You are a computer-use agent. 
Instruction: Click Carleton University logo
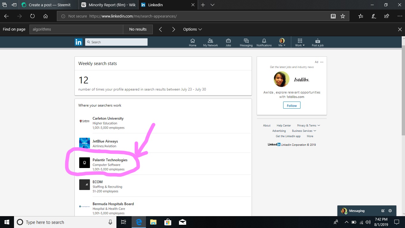click(85, 121)
